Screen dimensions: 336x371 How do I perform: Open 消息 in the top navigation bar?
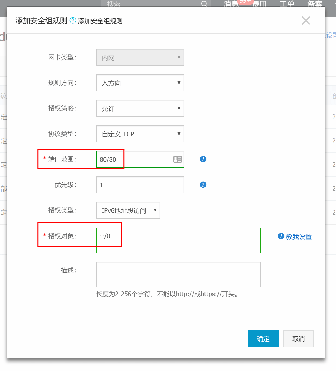tap(231, 4)
